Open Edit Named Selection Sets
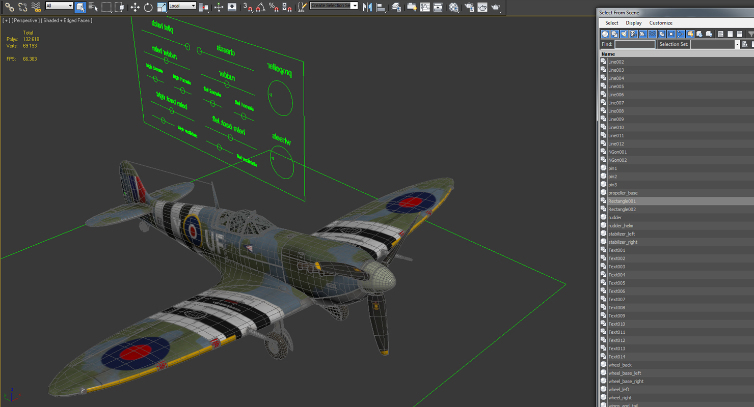 302,7
